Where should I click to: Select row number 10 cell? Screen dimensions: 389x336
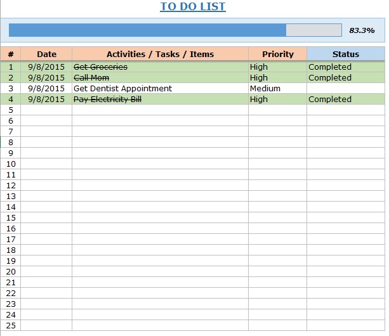click(x=11, y=164)
